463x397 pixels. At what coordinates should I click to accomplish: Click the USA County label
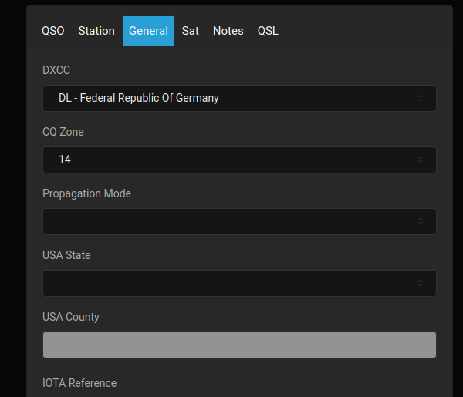point(71,317)
